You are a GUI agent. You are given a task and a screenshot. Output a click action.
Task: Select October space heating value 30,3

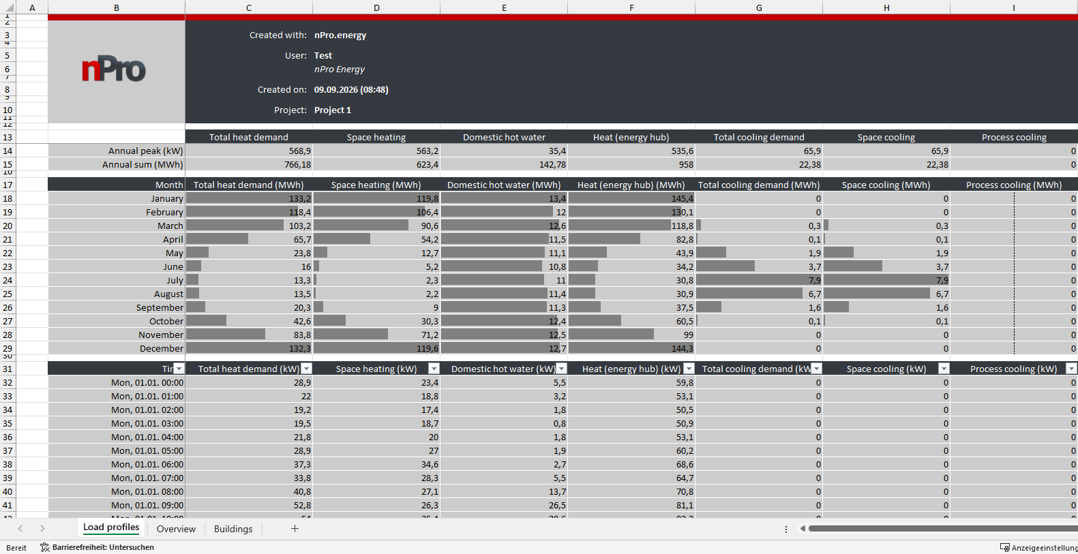tap(376, 321)
